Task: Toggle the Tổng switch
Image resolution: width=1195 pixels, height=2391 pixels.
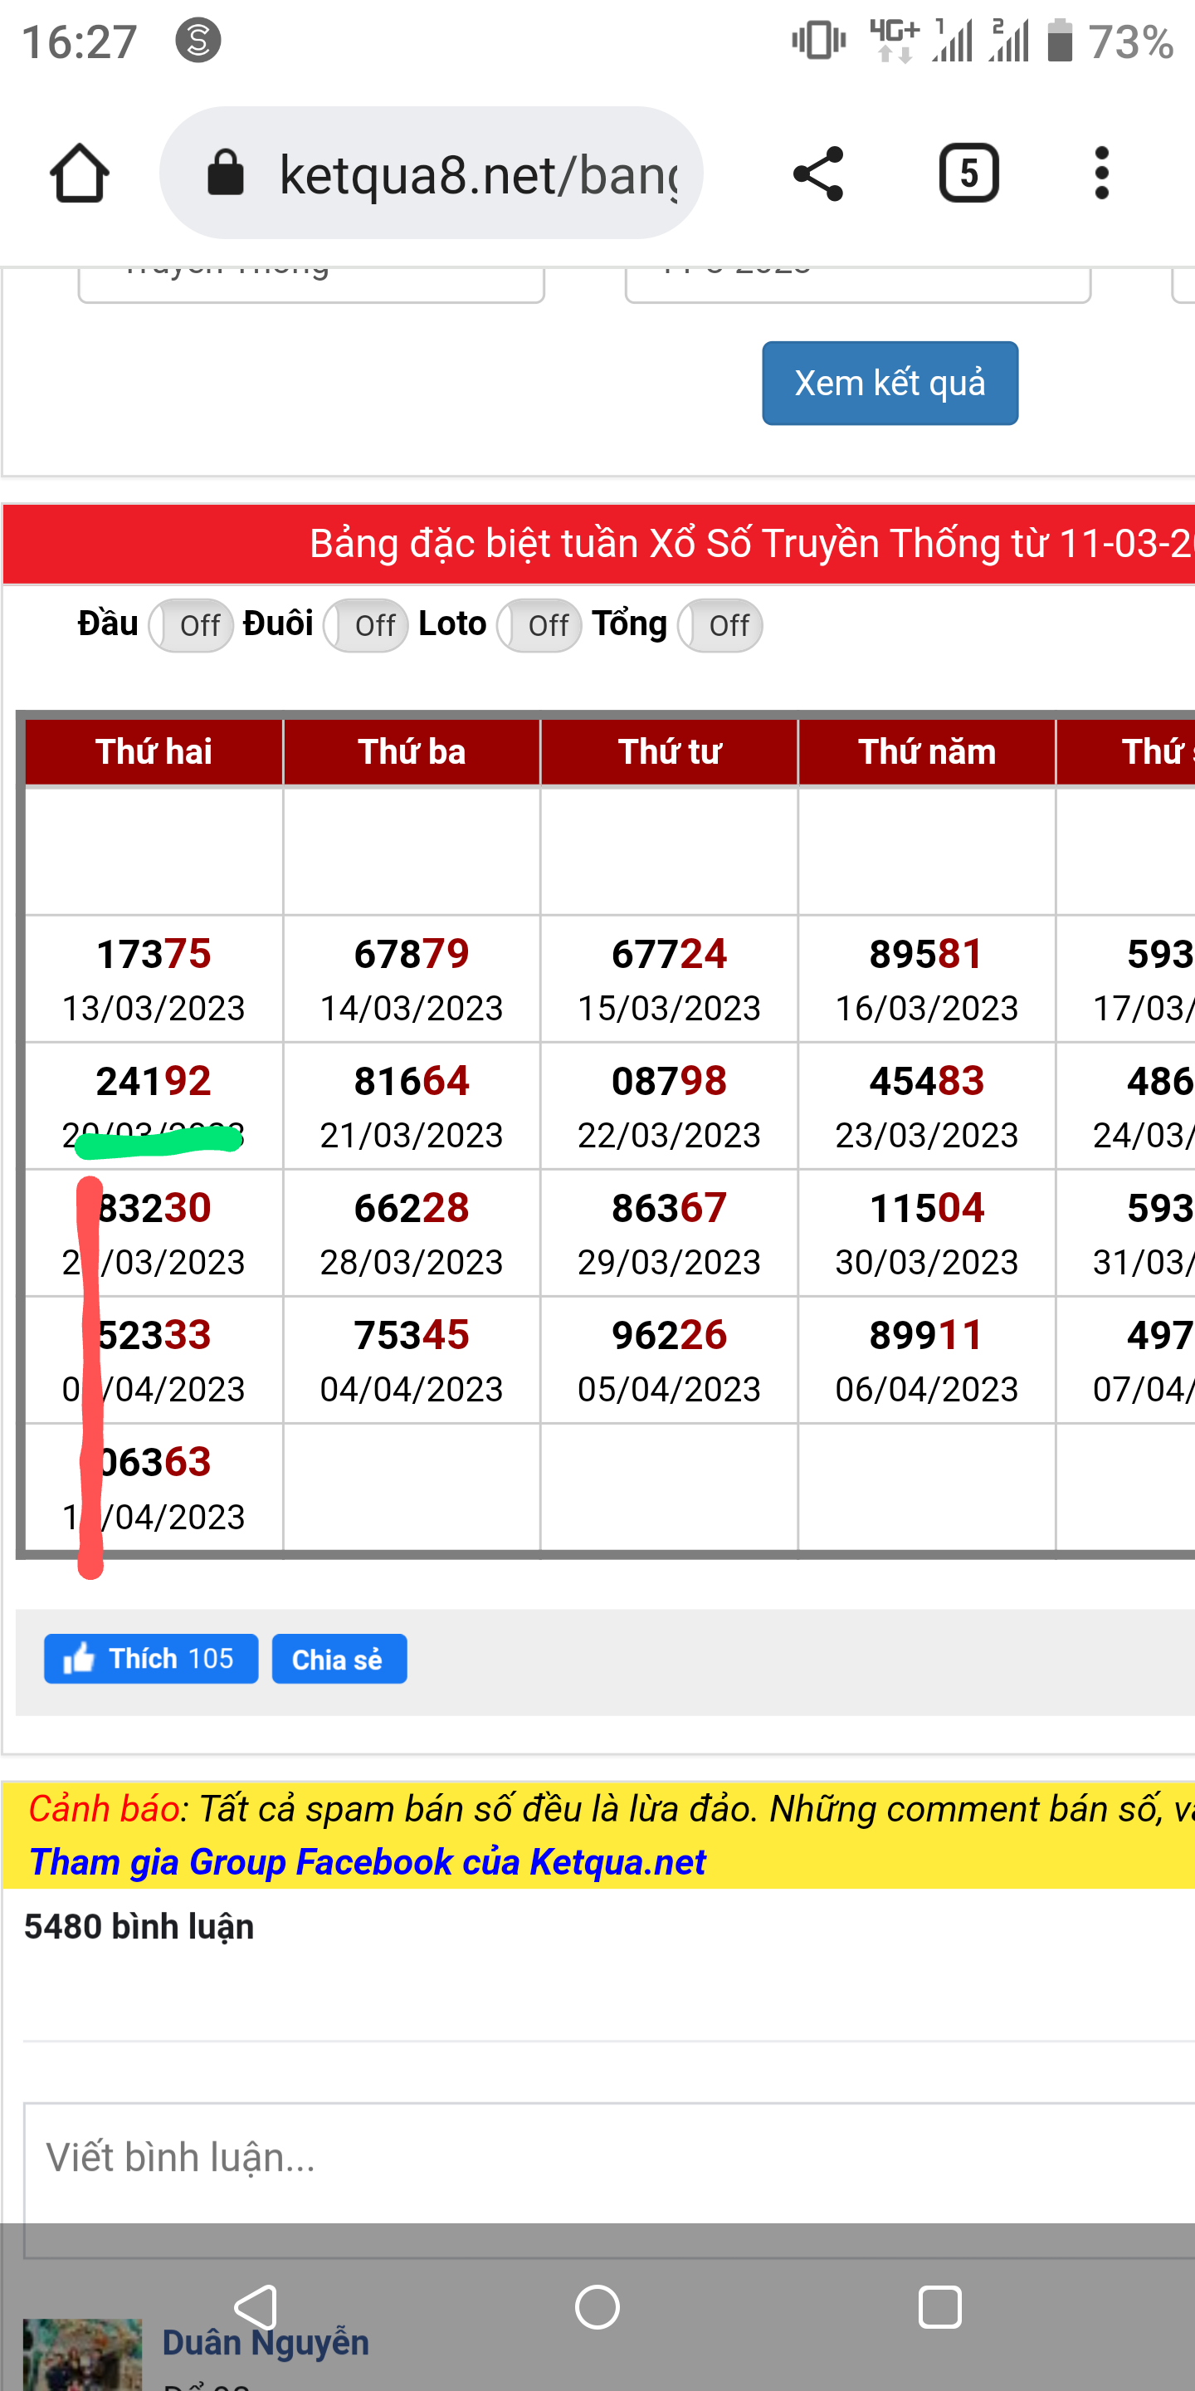Action: point(720,626)
